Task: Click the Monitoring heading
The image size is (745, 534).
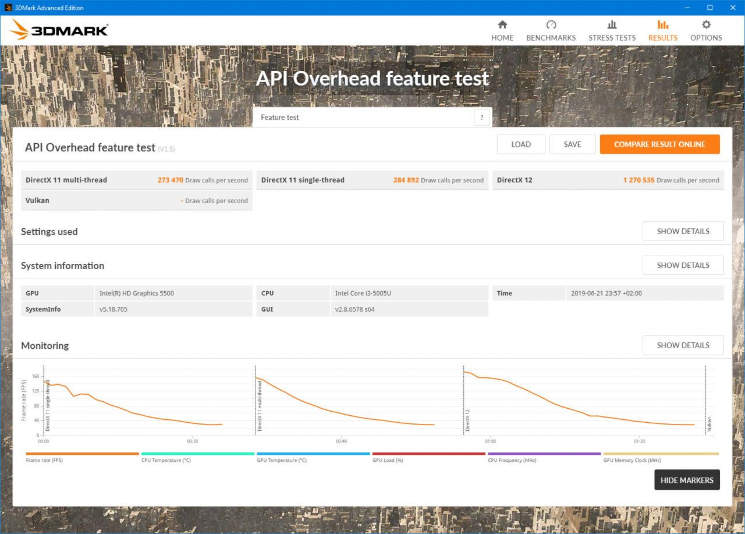Action: [x=45, y=346]
